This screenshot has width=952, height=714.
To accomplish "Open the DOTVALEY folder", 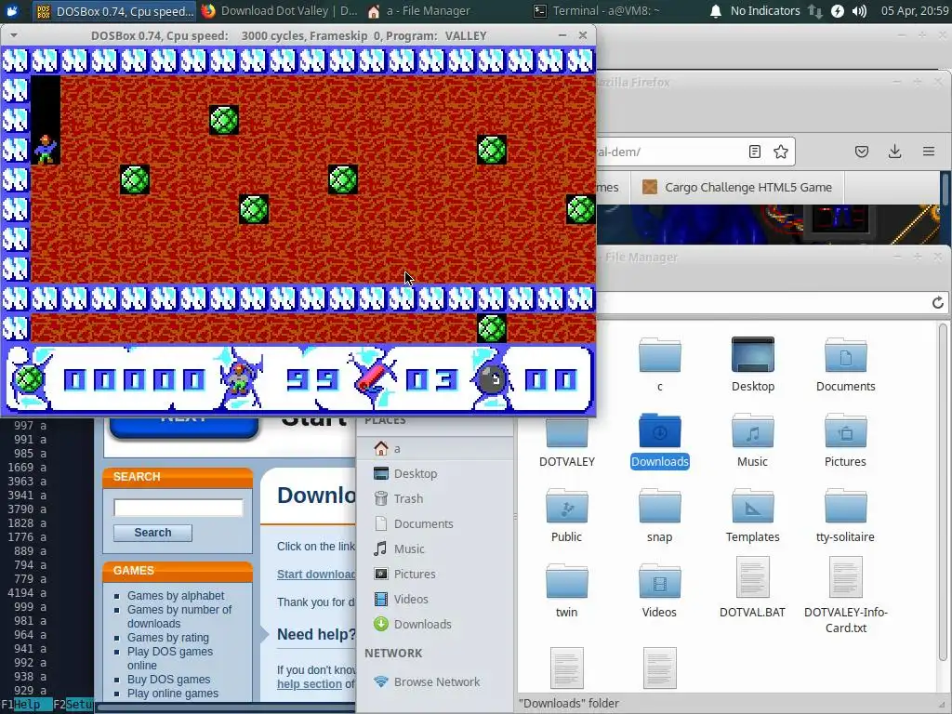I will [x=567, y=442].
